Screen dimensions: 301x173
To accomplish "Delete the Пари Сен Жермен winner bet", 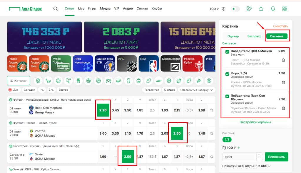I will [x=283, y=108].
